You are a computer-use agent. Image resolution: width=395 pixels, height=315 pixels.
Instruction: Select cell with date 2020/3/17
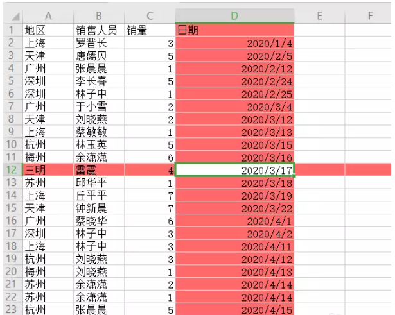click(234, 170)
